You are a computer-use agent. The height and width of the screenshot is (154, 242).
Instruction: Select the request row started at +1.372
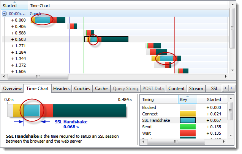click(115, 65)
